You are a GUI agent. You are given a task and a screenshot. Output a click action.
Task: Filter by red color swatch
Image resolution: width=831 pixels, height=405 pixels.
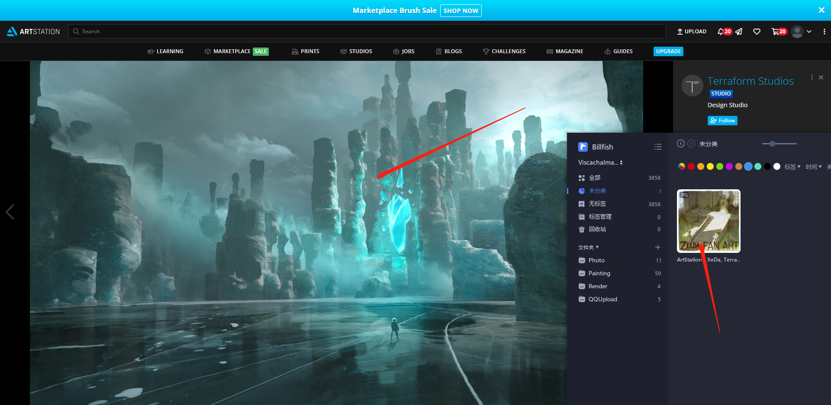click(x=691, y=166)
